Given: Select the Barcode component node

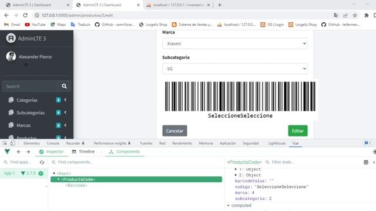Looking at the screenshot, I should tap(76, 185).
